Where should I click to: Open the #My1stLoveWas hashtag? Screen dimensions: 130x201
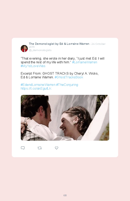(33, 66)
